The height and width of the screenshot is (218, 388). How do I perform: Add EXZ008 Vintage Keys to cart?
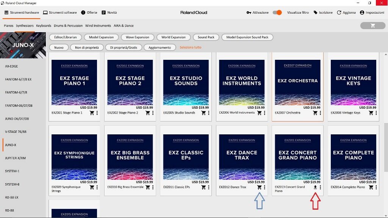[371, 113]
